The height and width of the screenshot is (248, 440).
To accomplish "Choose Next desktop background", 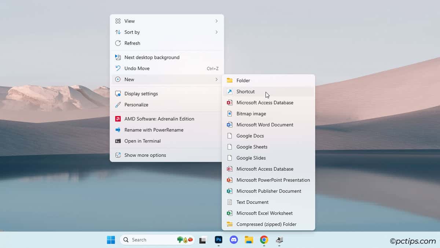I will 167,57.
